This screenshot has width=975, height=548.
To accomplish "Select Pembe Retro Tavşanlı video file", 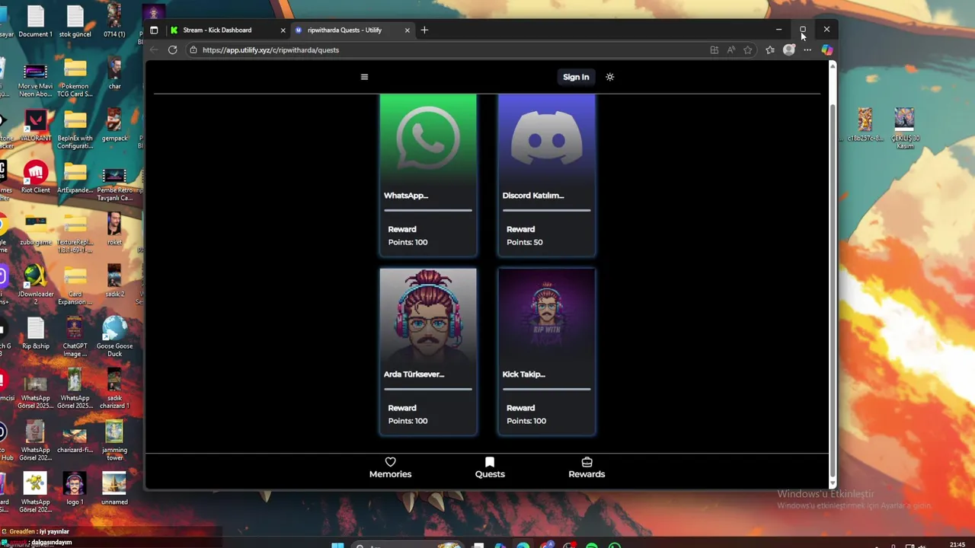I will [x=114, y=183].
